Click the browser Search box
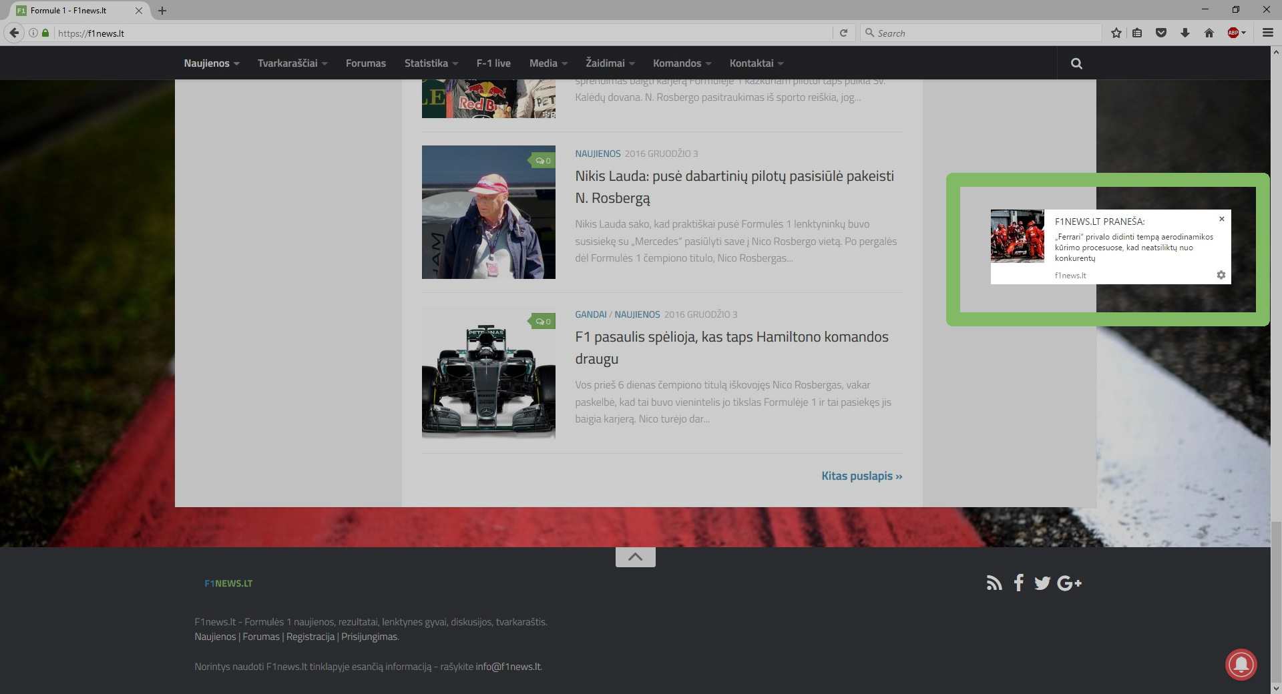 tap(982, 33)
